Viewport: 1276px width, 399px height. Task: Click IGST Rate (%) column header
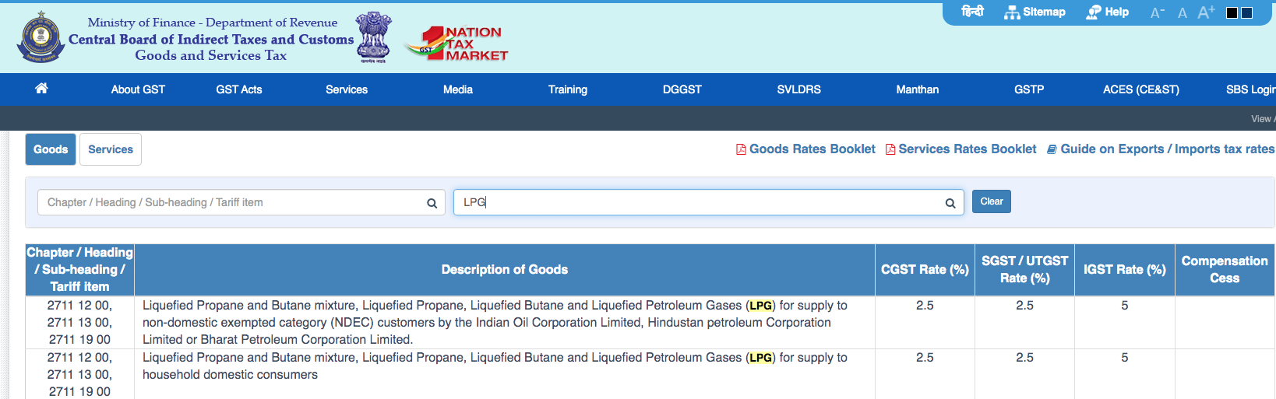pos(1124,270)
